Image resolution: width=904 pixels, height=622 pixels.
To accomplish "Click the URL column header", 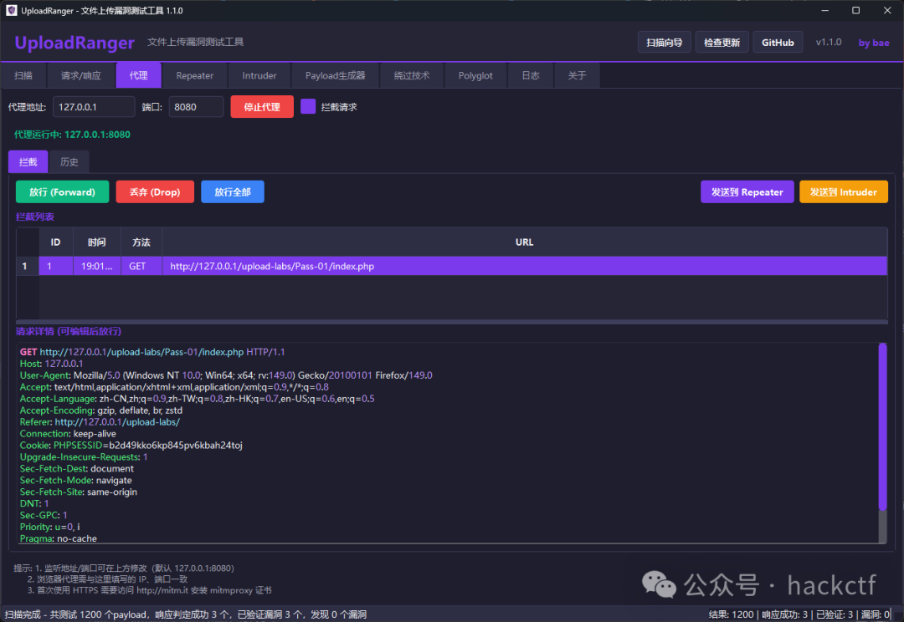I will [x=524, y=242].
